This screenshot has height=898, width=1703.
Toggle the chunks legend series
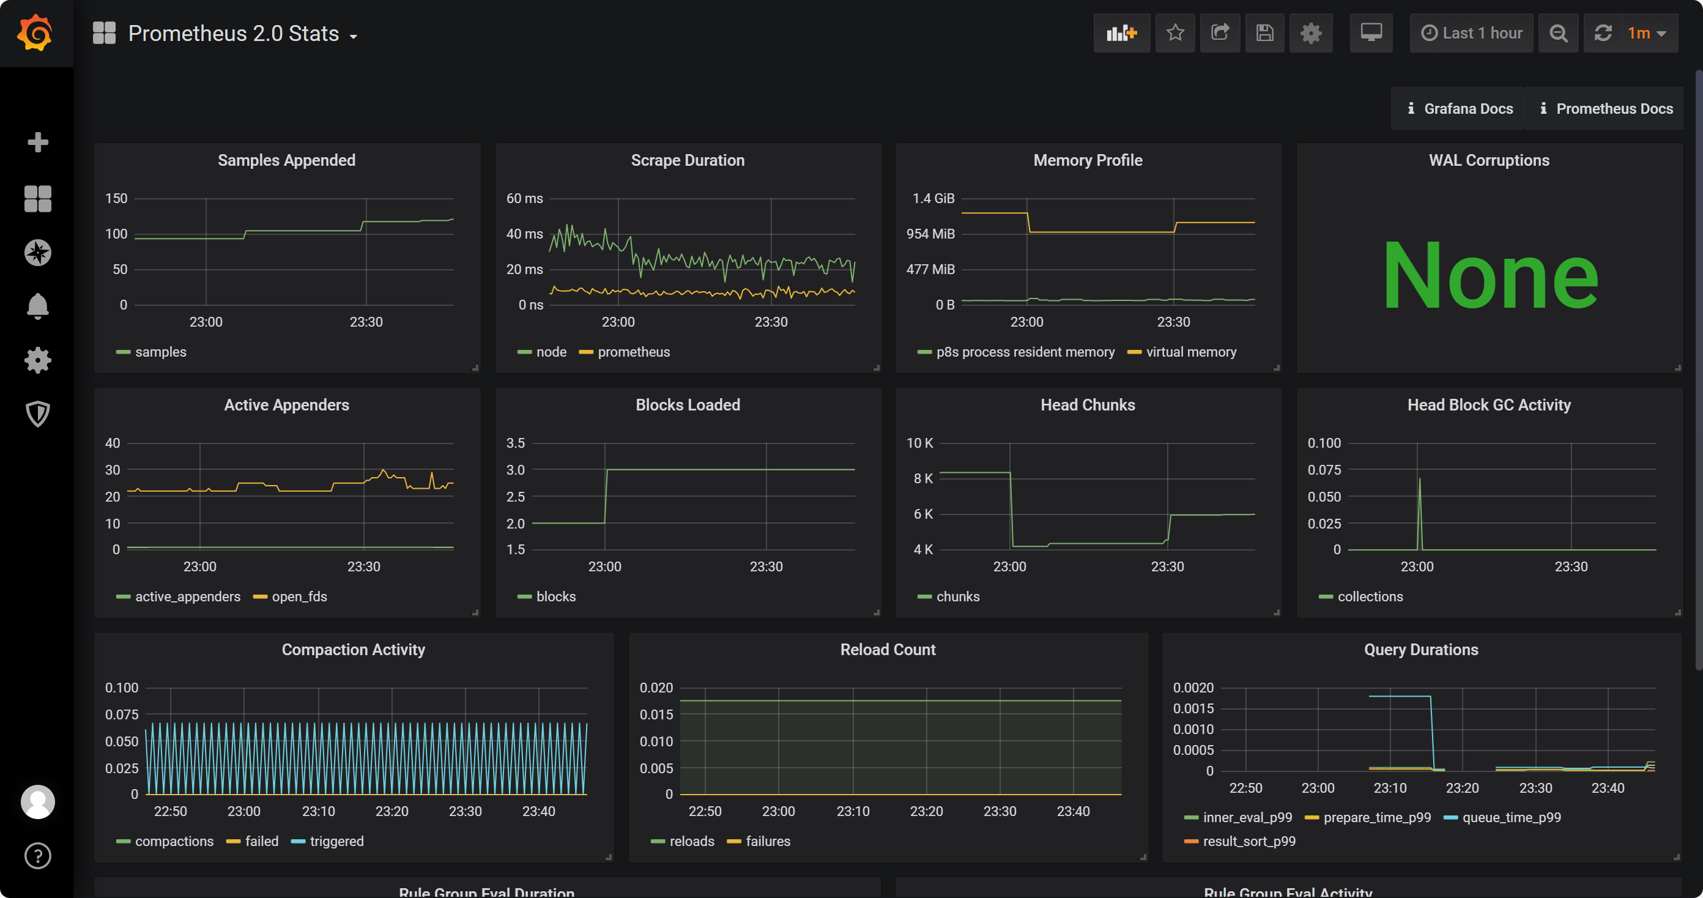click(958, 597)
